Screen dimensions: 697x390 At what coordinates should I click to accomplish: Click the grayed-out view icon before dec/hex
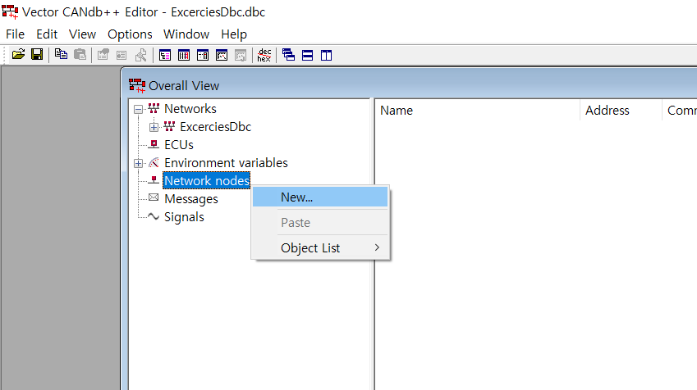coord(241,56)
